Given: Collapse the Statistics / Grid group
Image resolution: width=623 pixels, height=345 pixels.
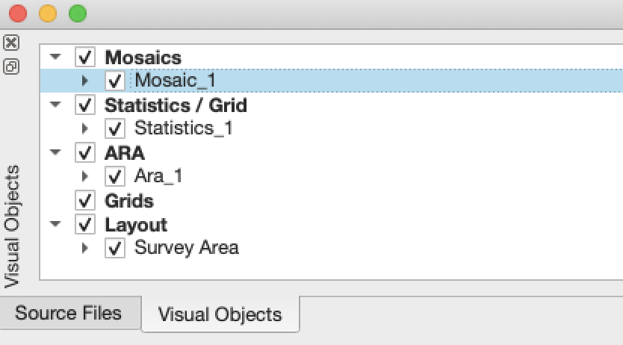Looking at the screenshot, I should [x=55, y=105].
